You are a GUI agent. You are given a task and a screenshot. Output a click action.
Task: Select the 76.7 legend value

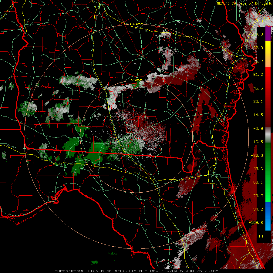pos(258,61)
